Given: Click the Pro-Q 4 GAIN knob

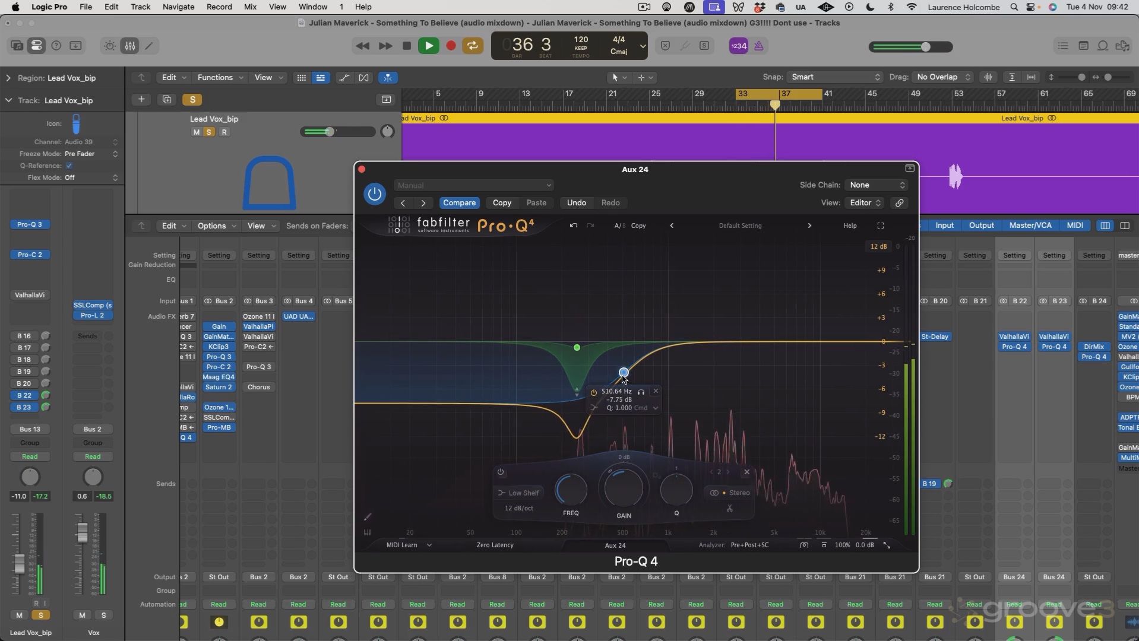Looking at the screenshot, I should [x=624, y=488].
